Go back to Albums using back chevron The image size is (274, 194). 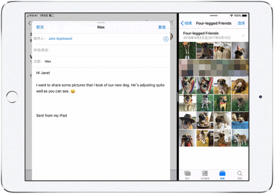[186, 23]
